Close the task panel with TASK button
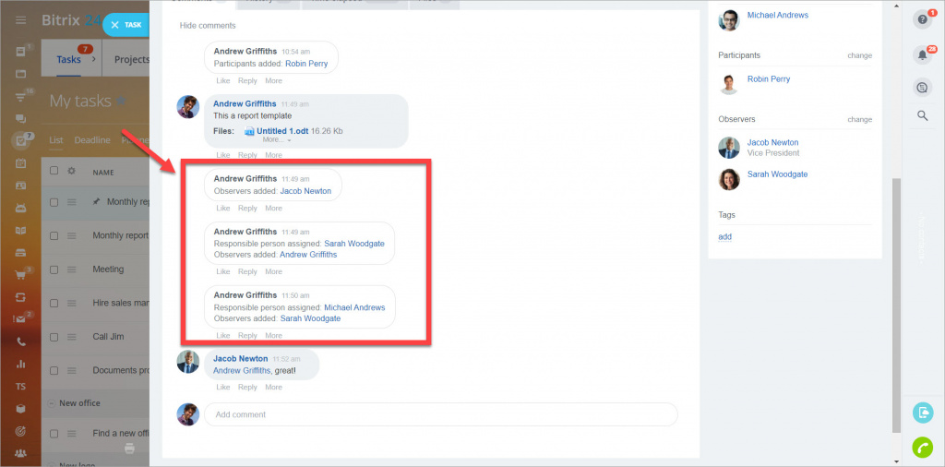Viewport: 945px width, 467px height. pyautogui.click(x=126, y=25)
